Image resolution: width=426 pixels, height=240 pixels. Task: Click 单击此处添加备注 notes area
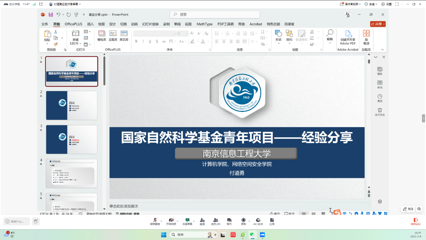pos(124,206)
